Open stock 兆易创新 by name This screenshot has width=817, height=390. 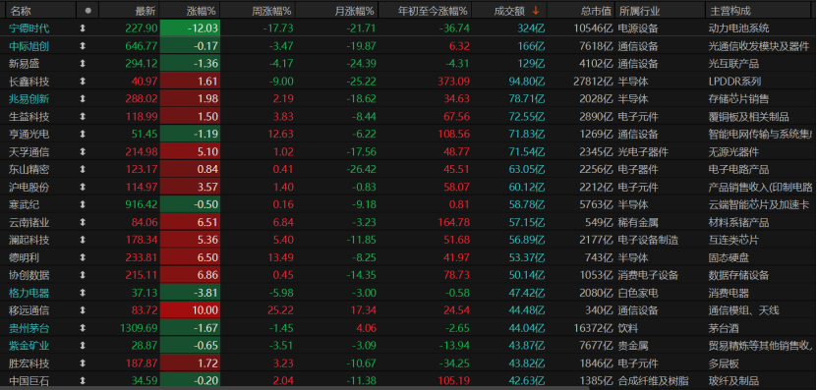point(29,99)
